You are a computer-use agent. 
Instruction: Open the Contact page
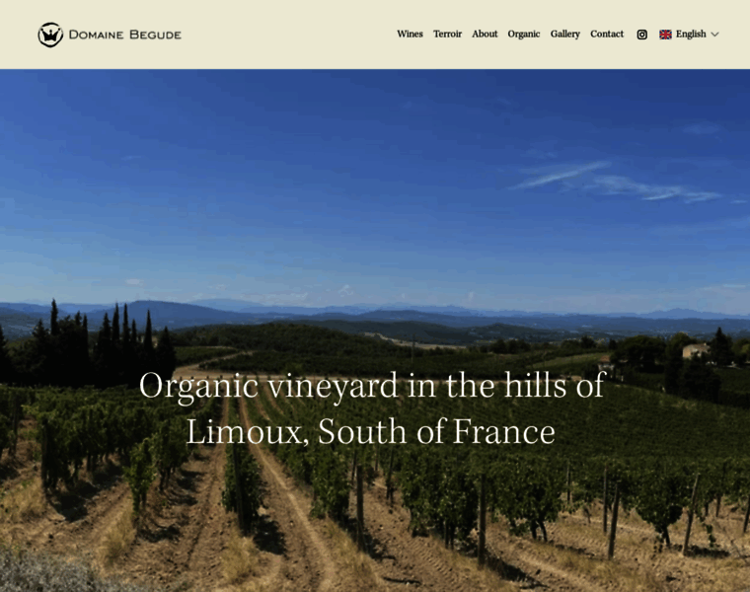click(607, 34)
